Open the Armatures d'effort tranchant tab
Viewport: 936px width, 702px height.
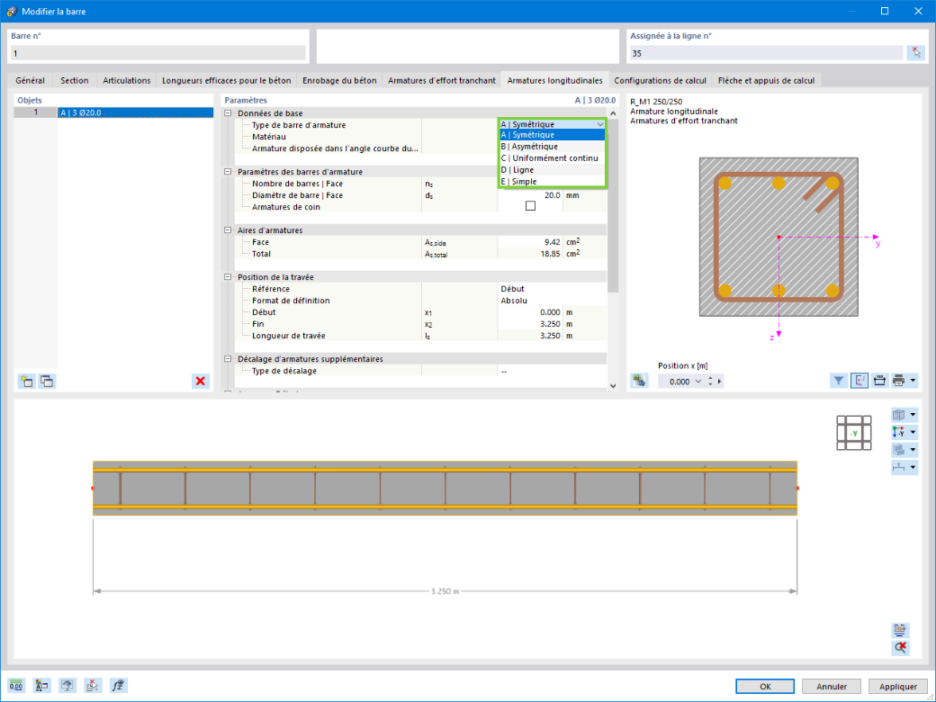(x=442, y=80)
